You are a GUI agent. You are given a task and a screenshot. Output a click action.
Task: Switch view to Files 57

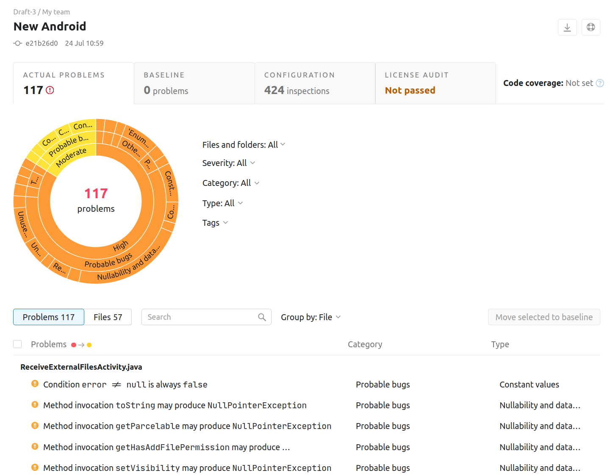coord(108,317)
